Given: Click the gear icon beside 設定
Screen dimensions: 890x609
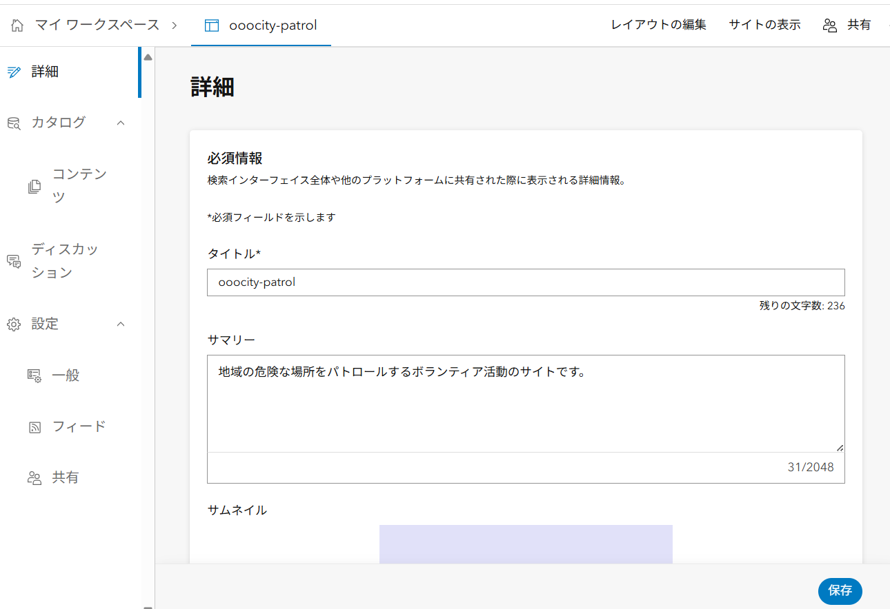Looking at the screenshot, I should [x=14, y=324].
